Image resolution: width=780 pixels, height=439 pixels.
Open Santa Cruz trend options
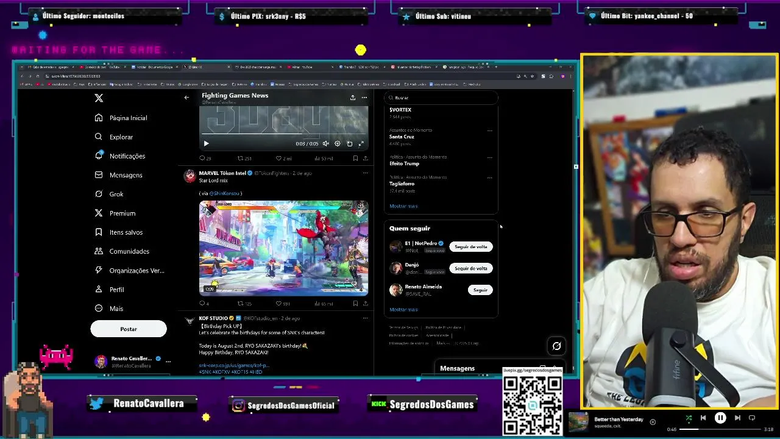489,130
